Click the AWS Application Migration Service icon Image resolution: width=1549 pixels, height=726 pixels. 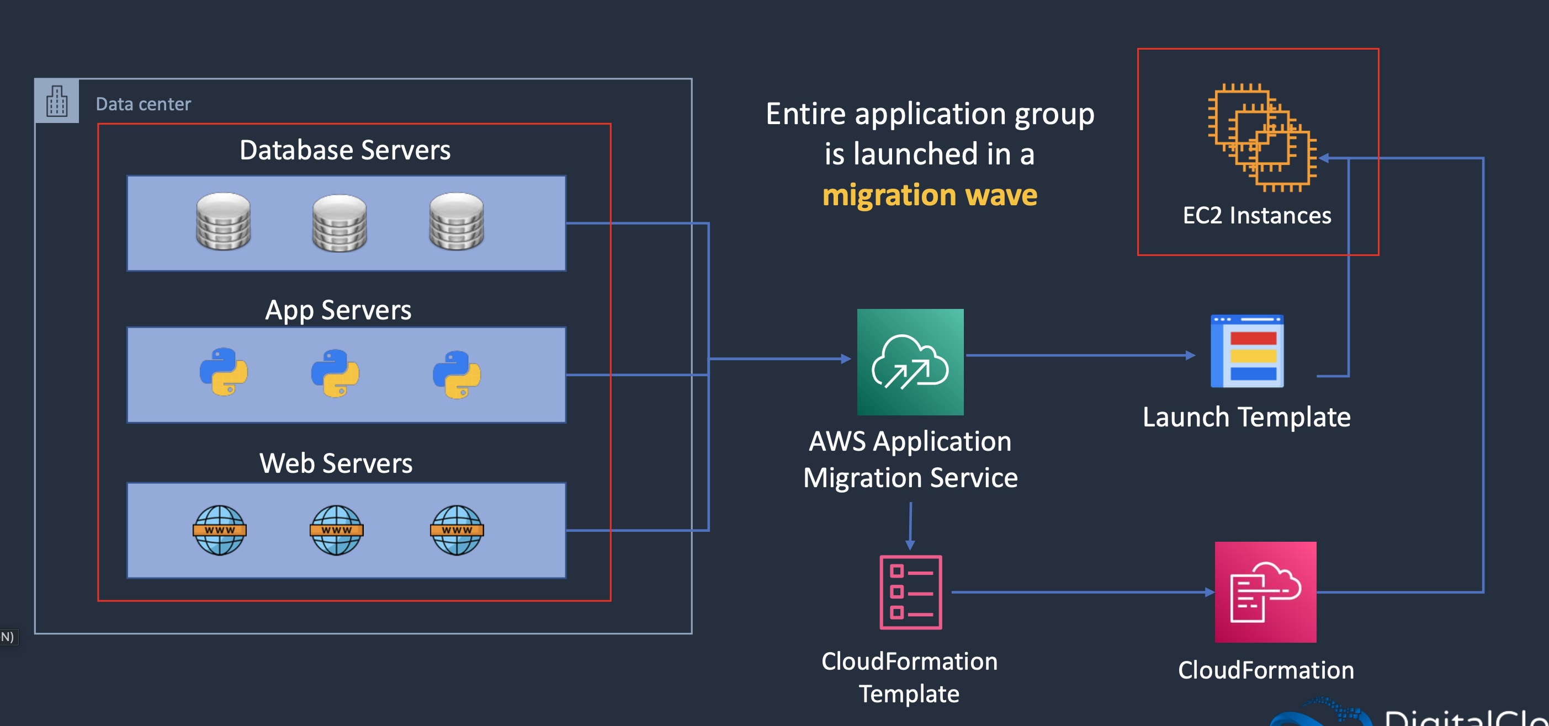[910, 362]
